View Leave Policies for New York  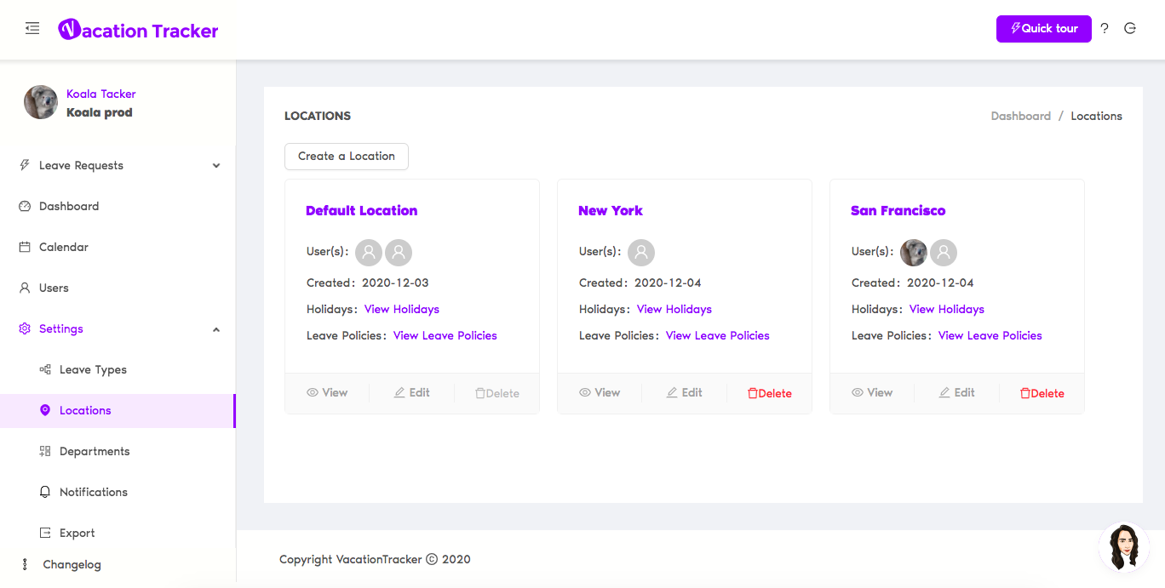point(718,335)
